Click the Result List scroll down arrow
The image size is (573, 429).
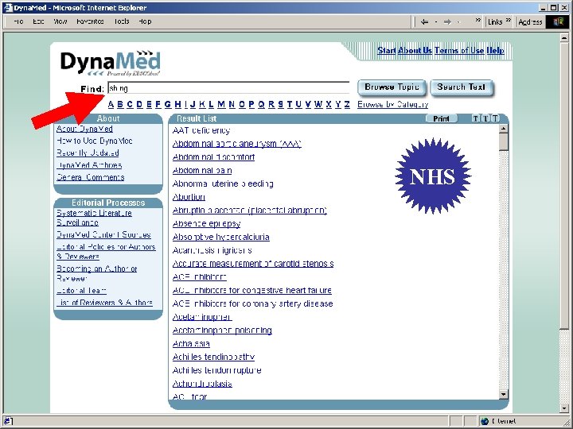[x=504, y=394]
